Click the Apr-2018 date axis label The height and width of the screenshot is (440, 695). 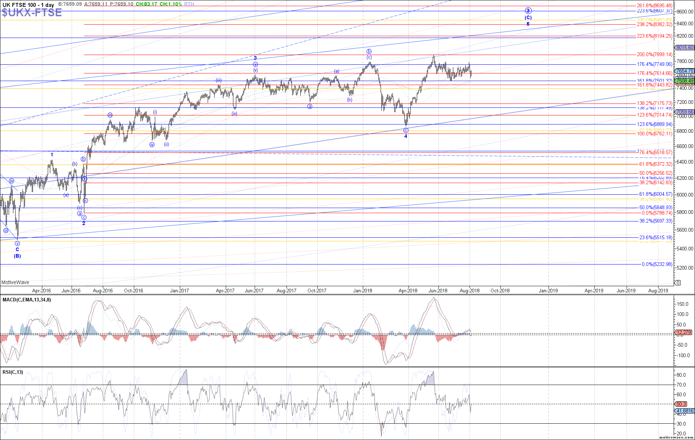(408, 291)
